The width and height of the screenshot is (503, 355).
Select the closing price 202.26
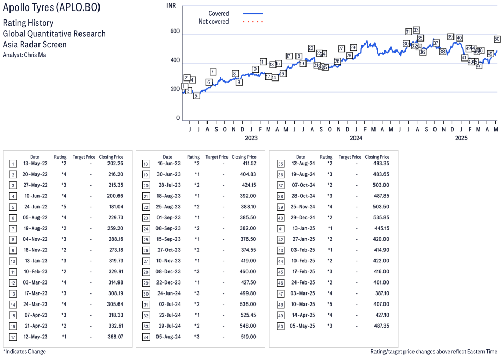point(115,164)
